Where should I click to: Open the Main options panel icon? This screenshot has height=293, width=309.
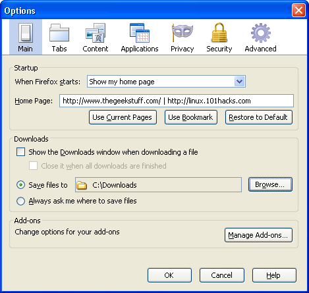26,33
